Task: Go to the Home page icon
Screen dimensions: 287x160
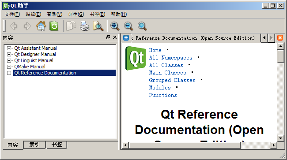Action: point(41,26)
